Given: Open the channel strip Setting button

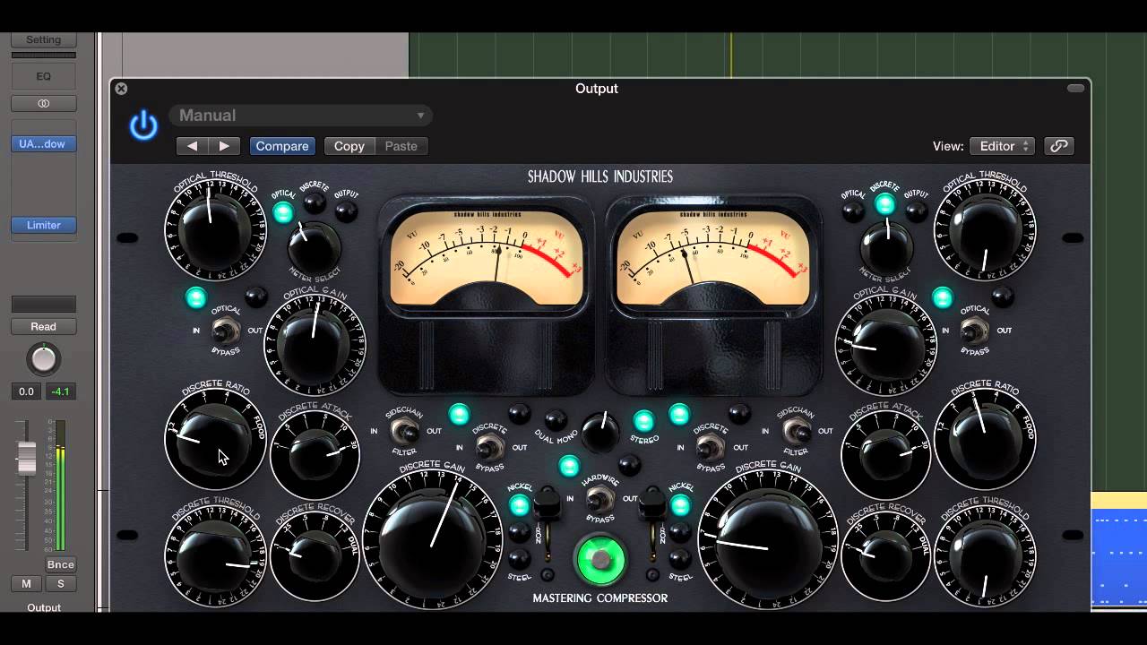Looking at the screenshot, I should pyautogui.click(x=43, y=40).
